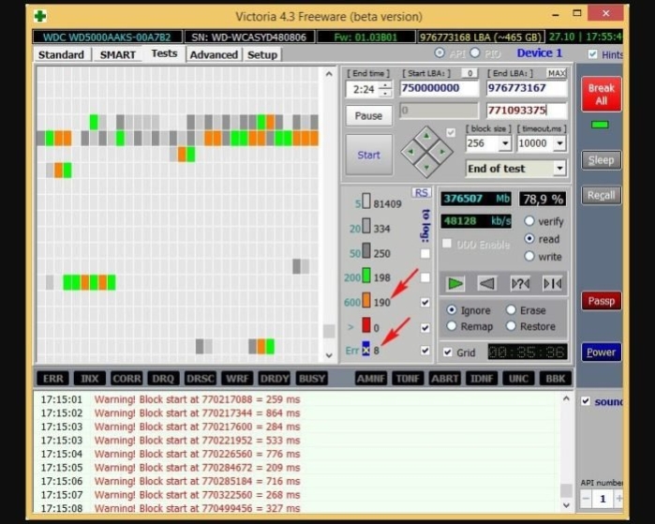Toggle the Grid checkbox
This screenshot has height=524, width=655.
coord(448,352)
